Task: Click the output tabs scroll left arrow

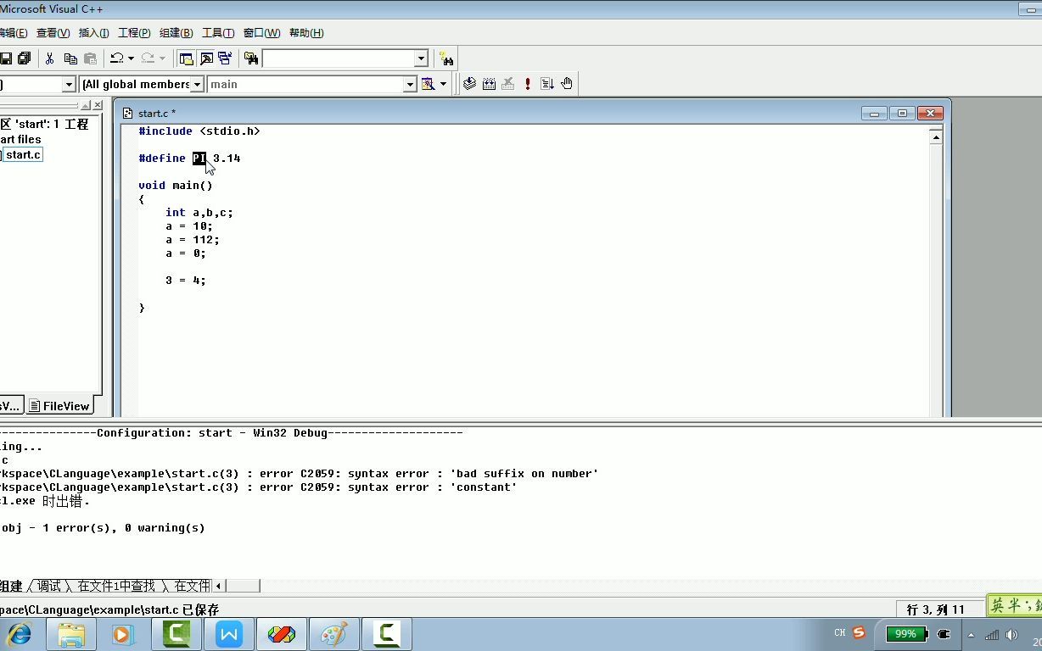Action: pyautogui.click(x=219, y=586)
